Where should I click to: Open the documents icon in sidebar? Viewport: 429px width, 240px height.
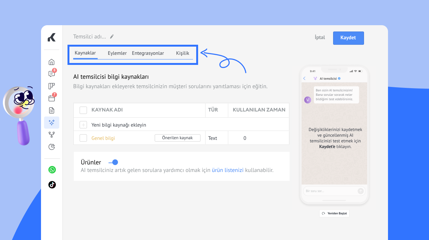click(52, 110)
